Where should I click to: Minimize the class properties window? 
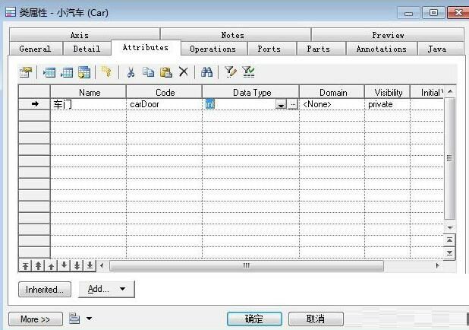click(x=408, y=13)
